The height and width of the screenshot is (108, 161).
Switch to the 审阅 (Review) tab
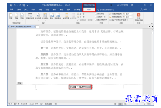[x=61, y=10]
